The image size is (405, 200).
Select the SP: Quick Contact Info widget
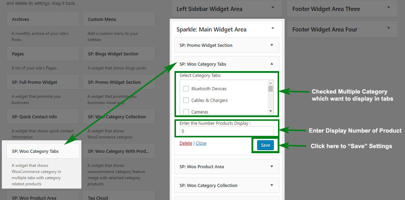pyautogui.click(x=43, y=117)
